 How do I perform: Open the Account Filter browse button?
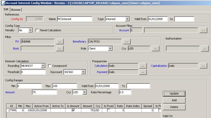203,30
